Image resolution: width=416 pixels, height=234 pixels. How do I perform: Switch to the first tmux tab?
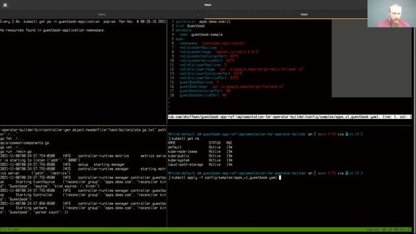102,14
